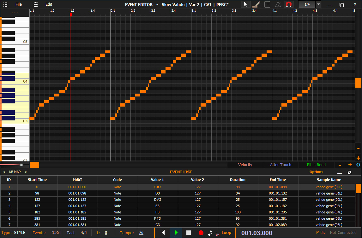Screen dimensions: 362x238
Task: Click the hamburger menu icon top-left
Action: coord(5,4)
